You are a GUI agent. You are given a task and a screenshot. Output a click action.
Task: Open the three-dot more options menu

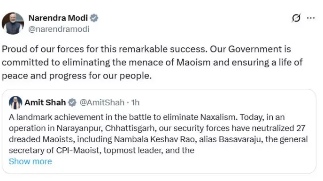tap(311, 18)
